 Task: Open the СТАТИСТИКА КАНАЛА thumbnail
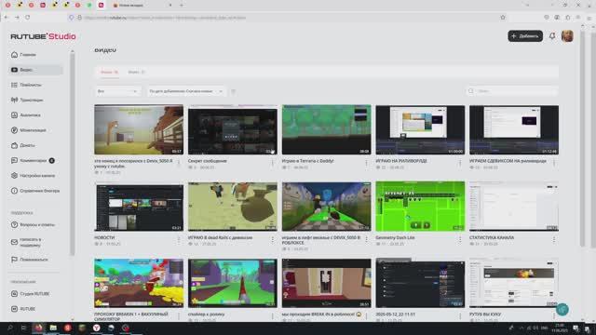[514, 207]
